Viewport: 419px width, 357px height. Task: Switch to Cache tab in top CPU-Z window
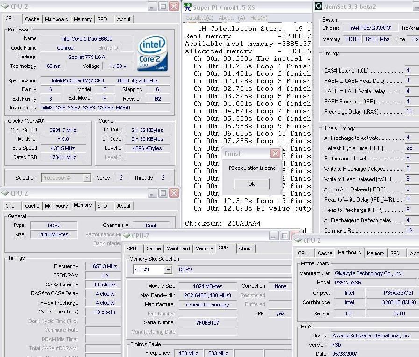pyautogui.click(x=32, y=19)
